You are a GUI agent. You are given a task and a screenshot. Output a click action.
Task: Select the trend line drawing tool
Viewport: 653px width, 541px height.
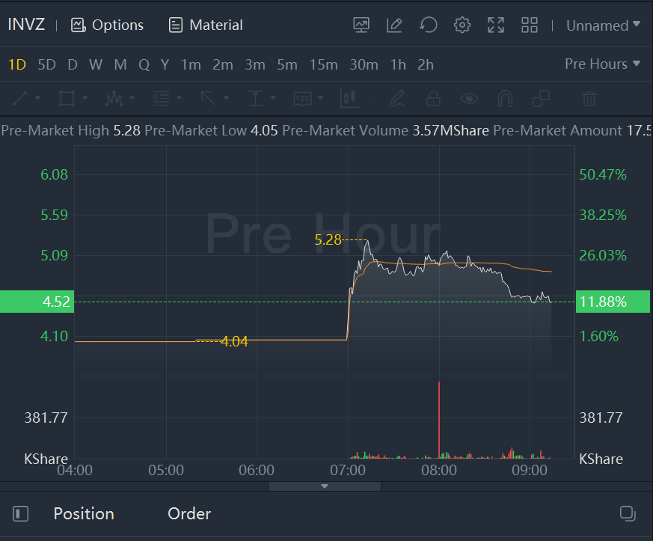20,99
